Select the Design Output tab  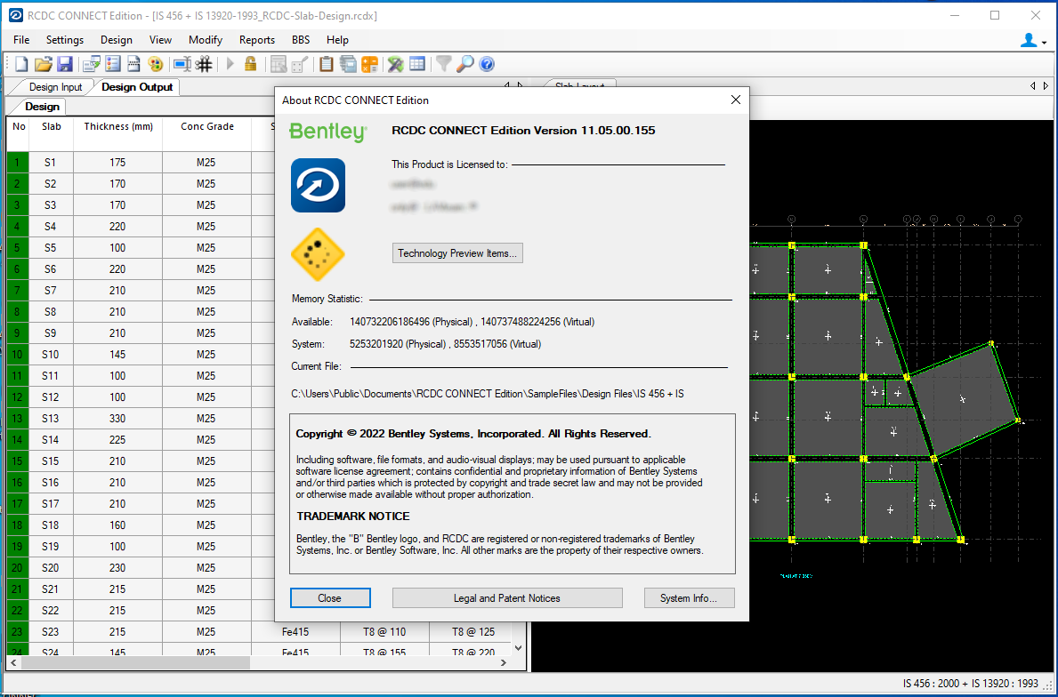pos(137,87)
